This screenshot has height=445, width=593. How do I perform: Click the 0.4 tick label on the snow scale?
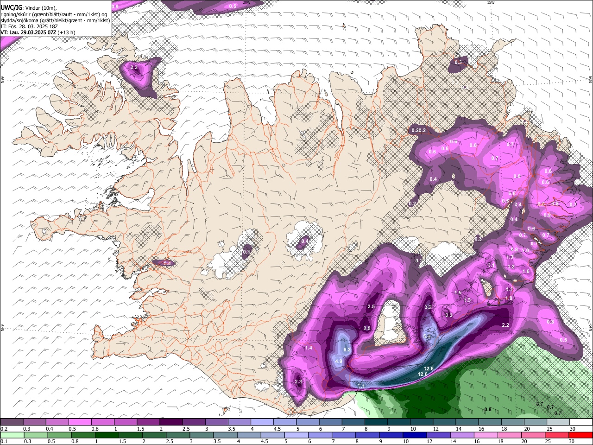click(x=49, y=429)
